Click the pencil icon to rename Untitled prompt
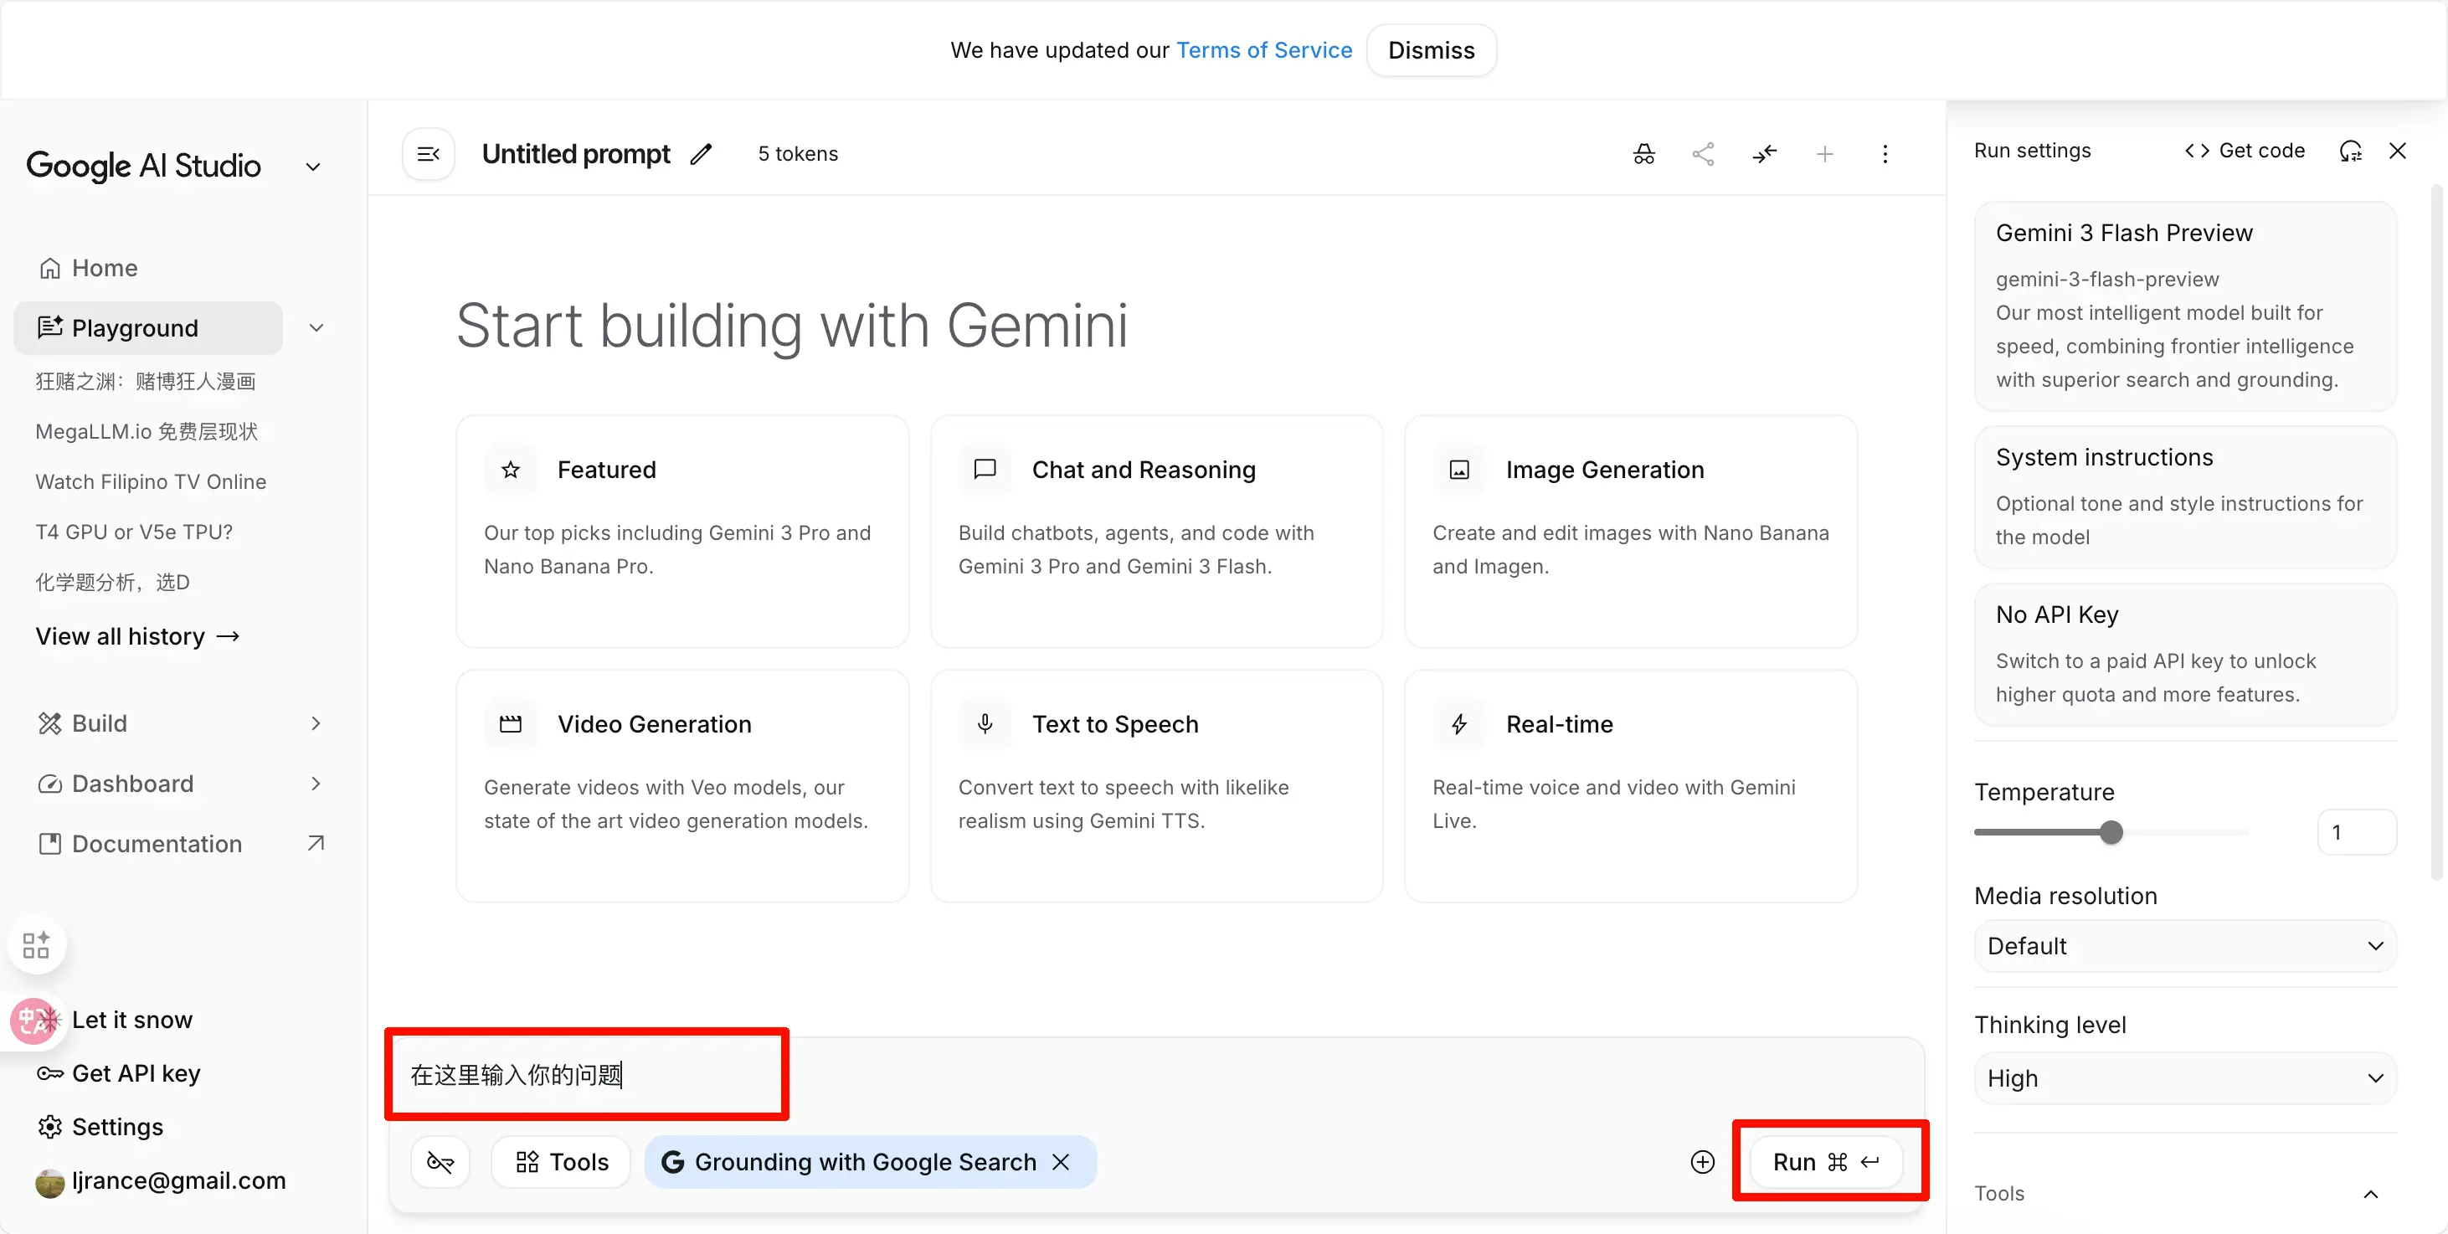Image resolution: width=2448 pixels, height=1234 pixels. pos(702,154)
